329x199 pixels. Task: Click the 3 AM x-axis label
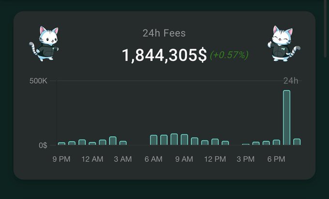coord(123,159)
